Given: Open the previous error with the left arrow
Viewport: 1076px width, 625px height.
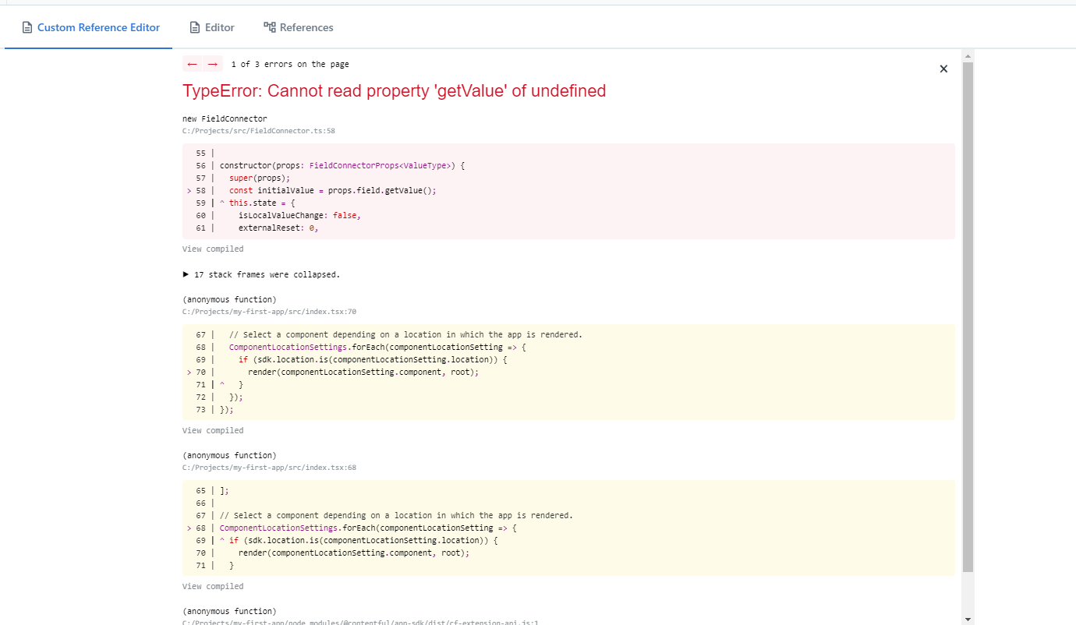Looking at the screenshot, I should coord(192,63).
